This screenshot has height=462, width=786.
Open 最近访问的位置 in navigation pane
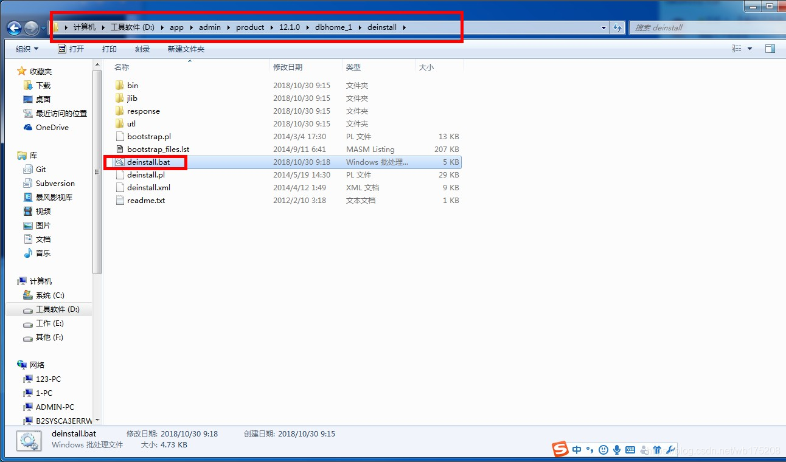(61, 113)
